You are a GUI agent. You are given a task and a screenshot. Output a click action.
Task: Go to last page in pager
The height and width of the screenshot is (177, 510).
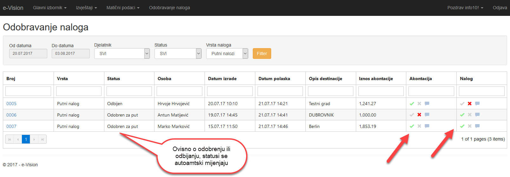click(x=43, y=139)
